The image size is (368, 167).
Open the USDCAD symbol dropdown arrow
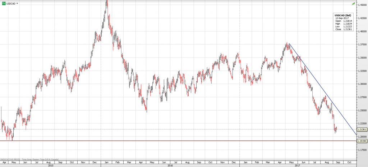[x=17, y=3]
